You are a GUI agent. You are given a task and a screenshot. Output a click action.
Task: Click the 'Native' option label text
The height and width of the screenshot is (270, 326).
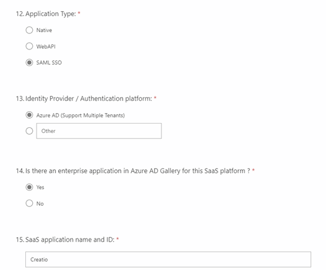[44, 30]
